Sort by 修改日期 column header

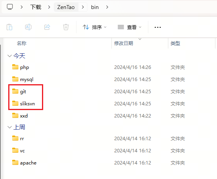coord(124,43)
